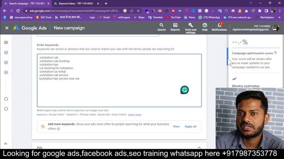
Task: Collapse the Ads section chevron
Action: [x=199, y=148]
